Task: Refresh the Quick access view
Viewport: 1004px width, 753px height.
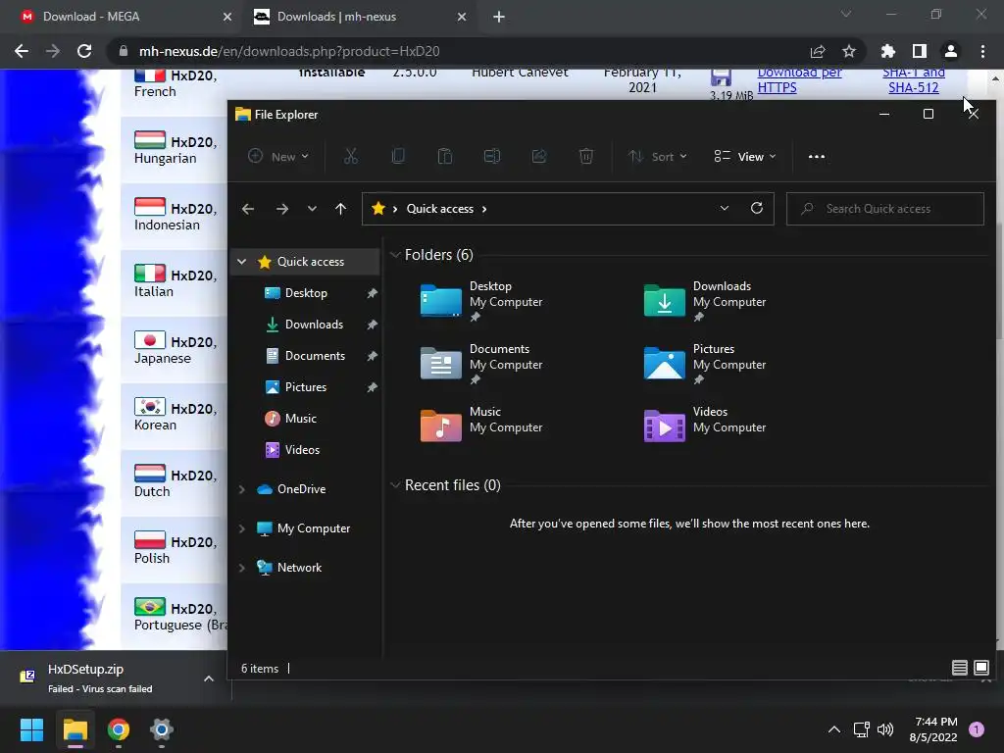Action: click(756, 208)
